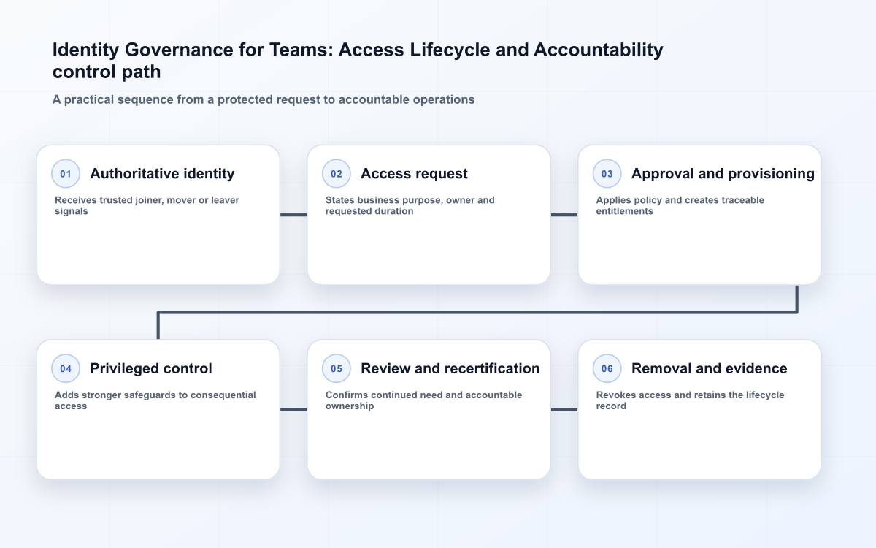Click the 06 step number badge

click(x=607, y=369)
